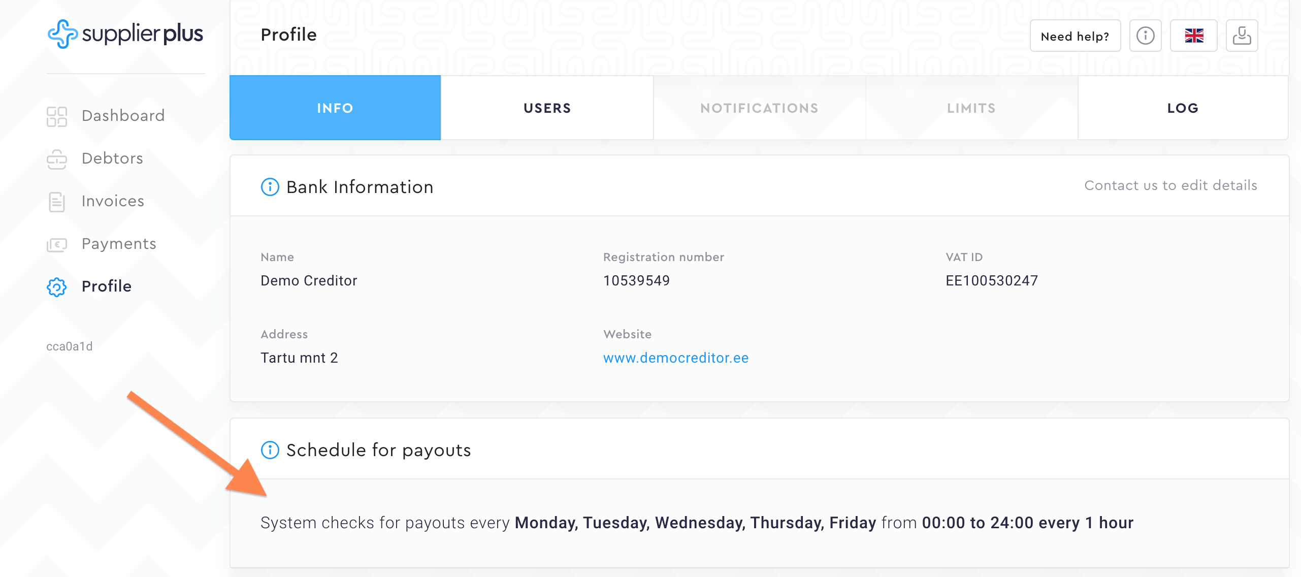Click the Invoices document icon
Image resolution: width=1301 pixels, height=577 pixels.
pyautogui.click(x=57, y=202)
